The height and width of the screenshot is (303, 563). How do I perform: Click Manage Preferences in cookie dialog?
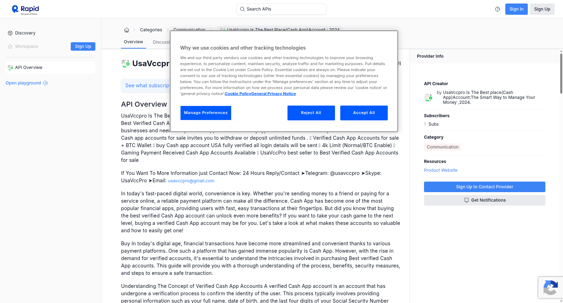pyautogui.click(x=206, y=113)
